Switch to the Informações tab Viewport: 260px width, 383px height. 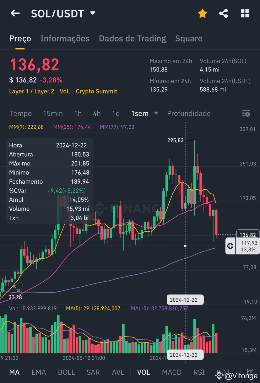(65, 39)
